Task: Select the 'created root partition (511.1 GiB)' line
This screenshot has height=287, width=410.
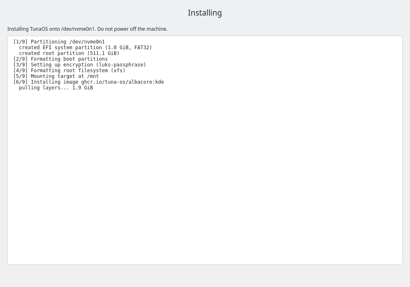Action: (69, 53)
